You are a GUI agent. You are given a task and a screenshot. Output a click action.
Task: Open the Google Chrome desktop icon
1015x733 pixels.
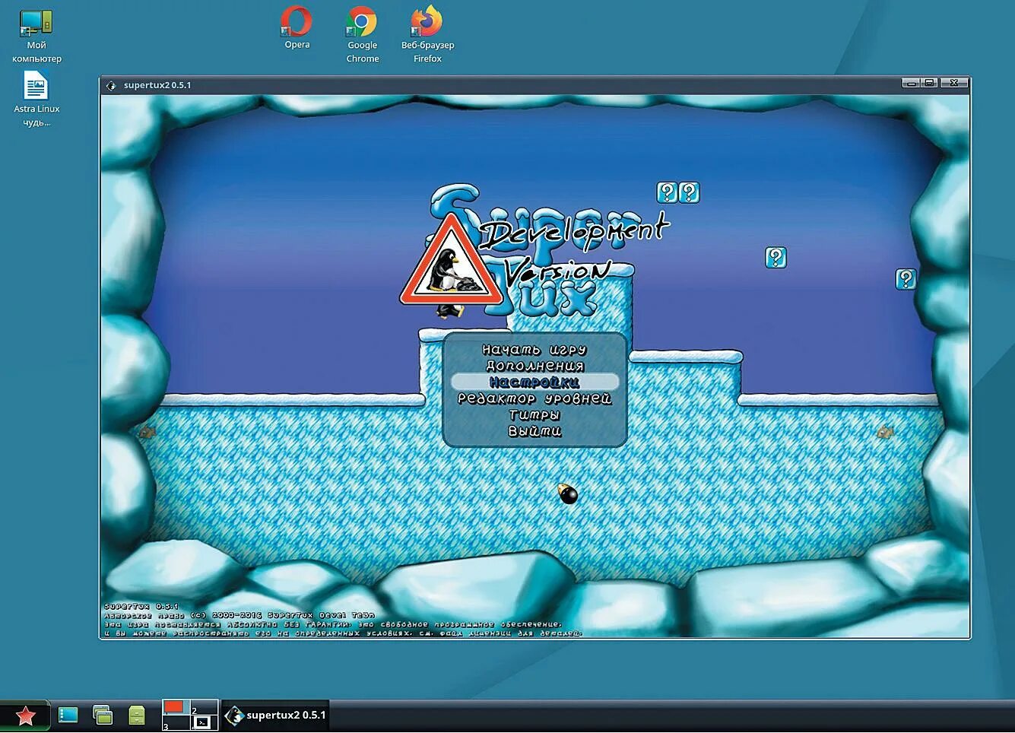[362, 34]
